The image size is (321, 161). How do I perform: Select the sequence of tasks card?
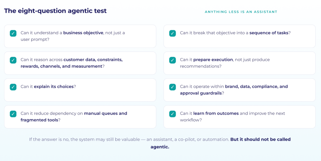click(239, 36)
